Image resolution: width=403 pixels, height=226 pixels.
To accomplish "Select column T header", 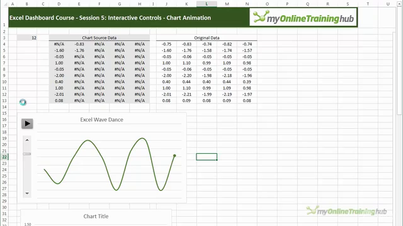I will coord(368,4).
